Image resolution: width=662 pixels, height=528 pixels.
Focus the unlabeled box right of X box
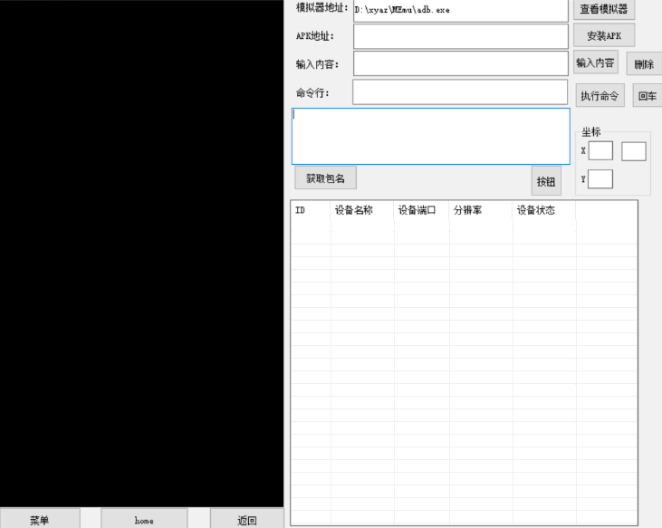point(633,151)
